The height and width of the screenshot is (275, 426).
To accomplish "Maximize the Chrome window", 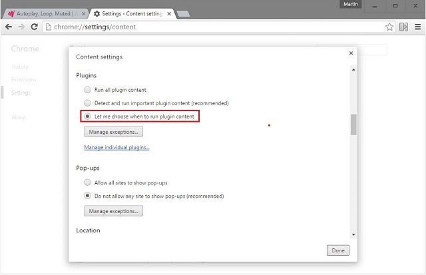I will [395, 6].
